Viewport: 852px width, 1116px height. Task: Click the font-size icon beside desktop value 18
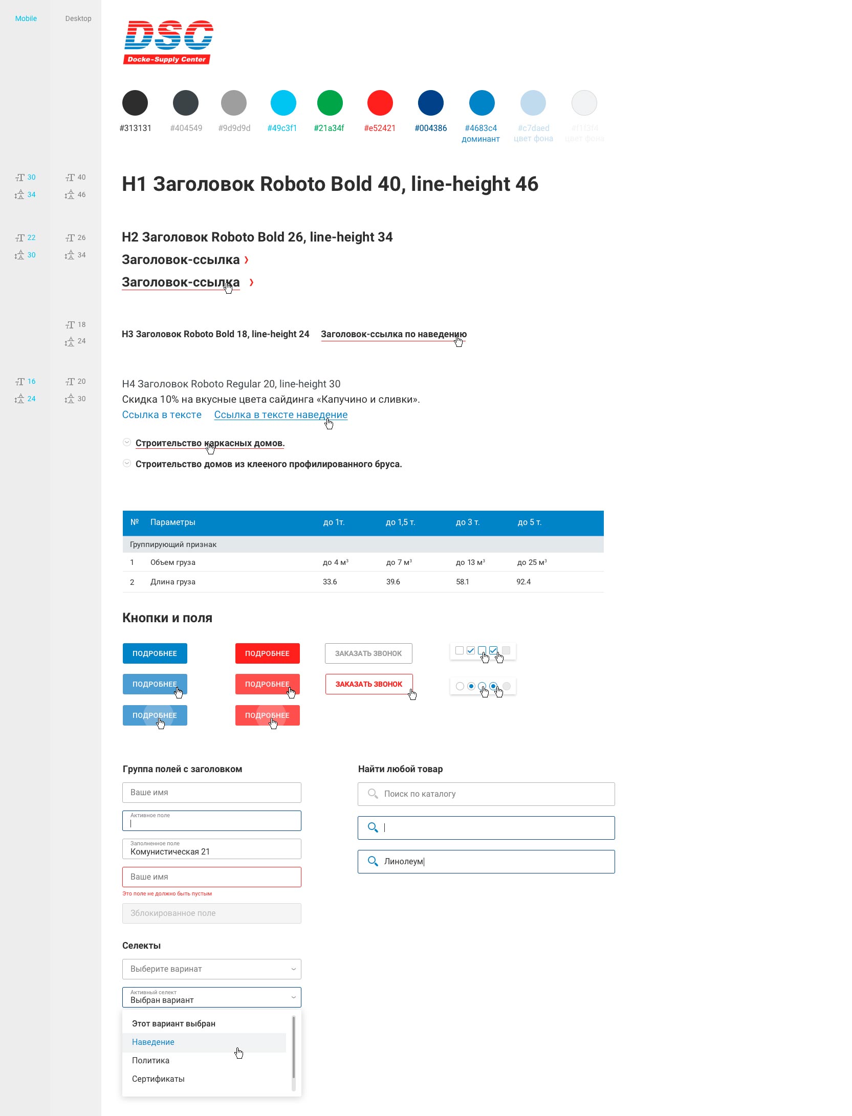(70, 325)
